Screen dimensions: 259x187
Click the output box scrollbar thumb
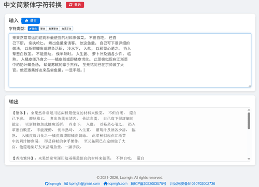click(x=249, y=121)
